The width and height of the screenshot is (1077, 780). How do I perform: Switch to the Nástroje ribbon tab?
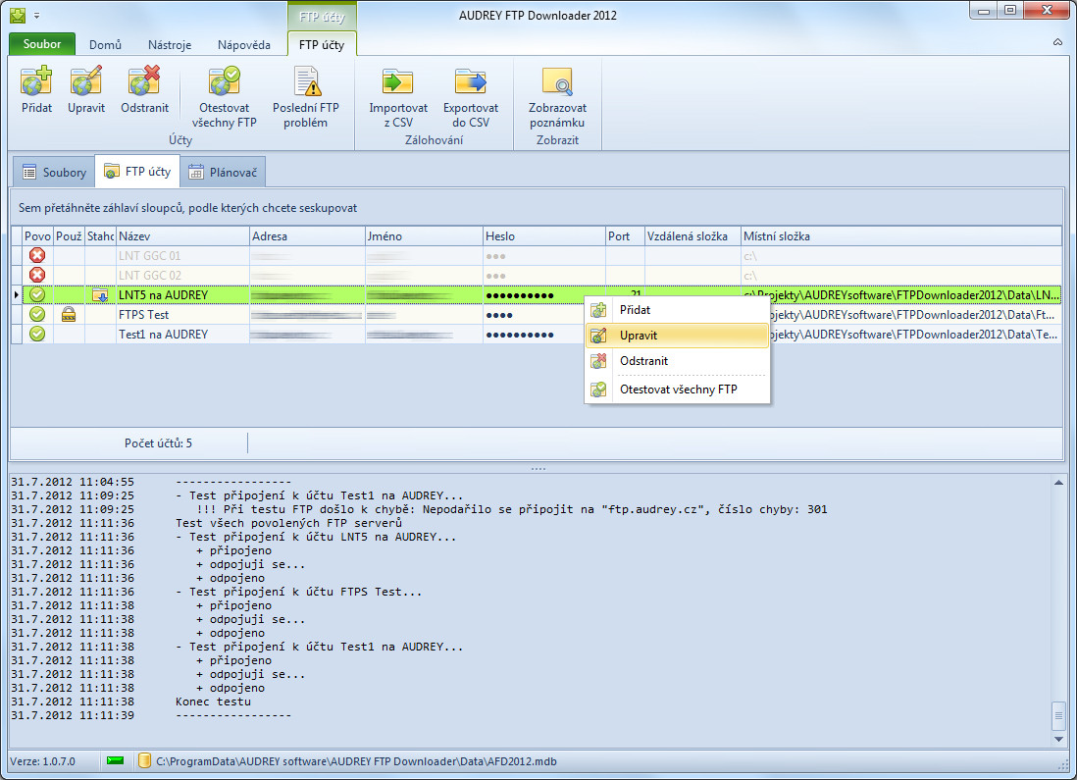(170, 45)
